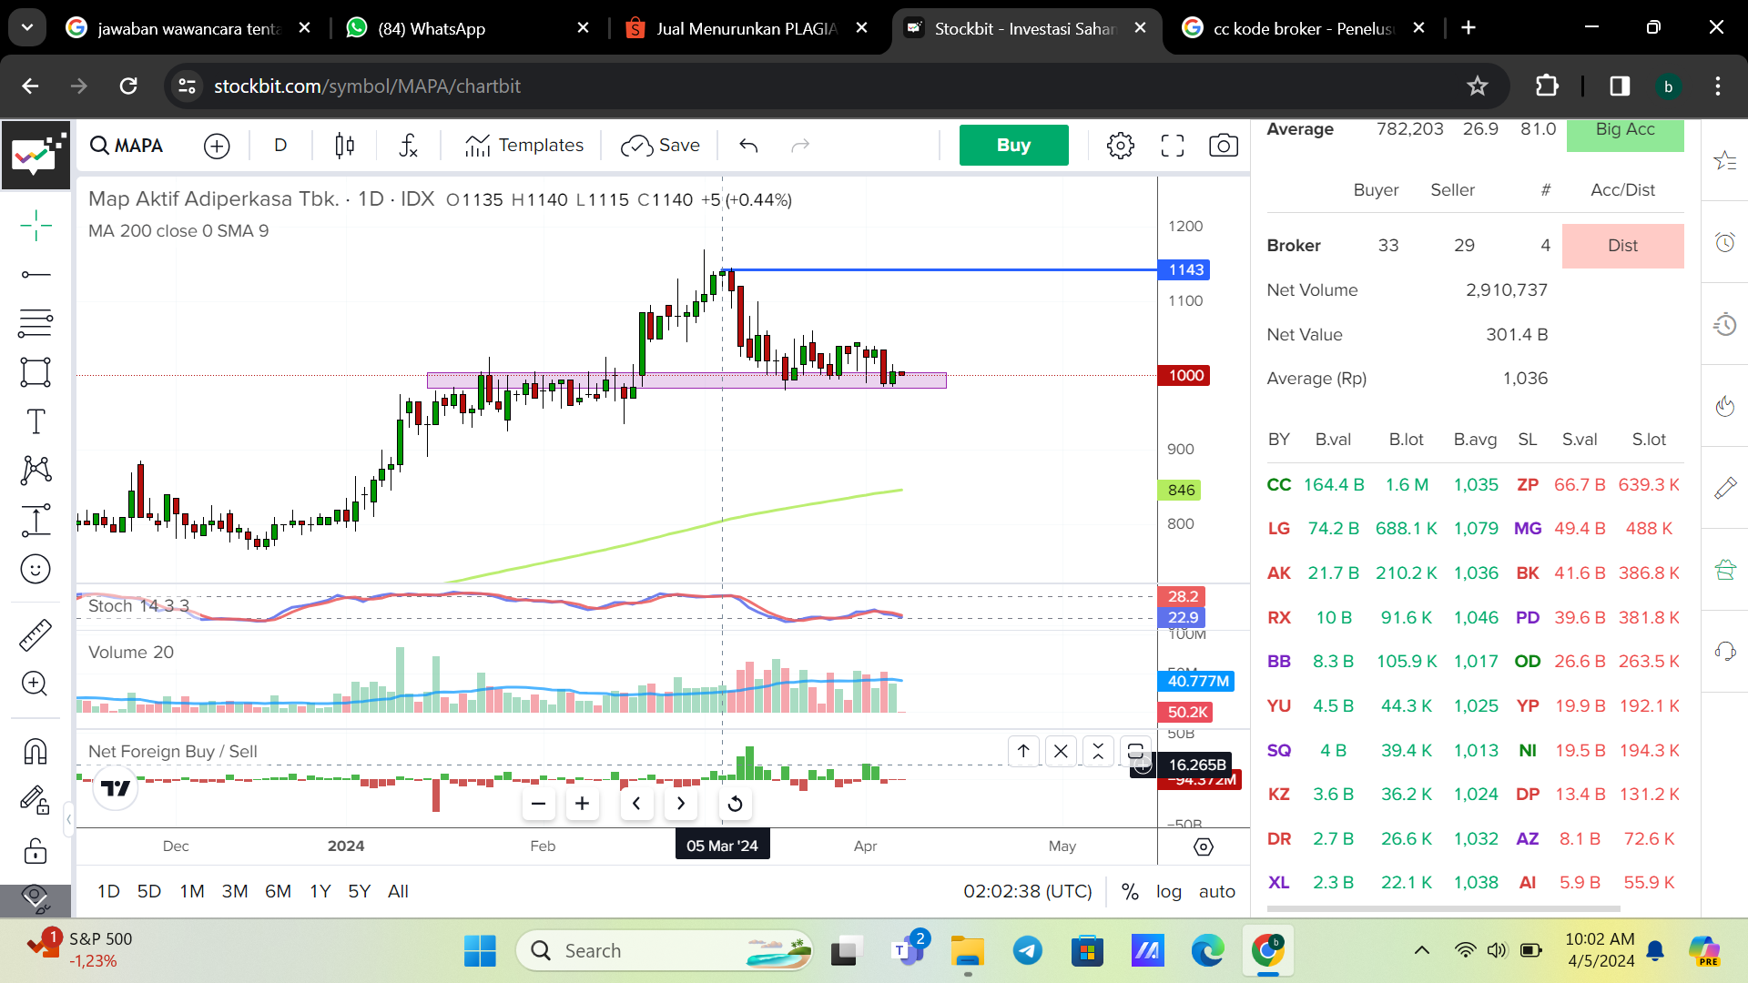
Task: Select the 1Y range
Action: (320, 891)
